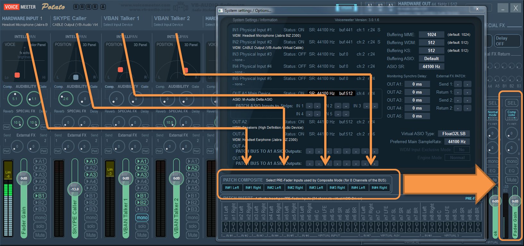
Task: Click the Hardware Input 1 Fader Gain knob
Action: 24,178
